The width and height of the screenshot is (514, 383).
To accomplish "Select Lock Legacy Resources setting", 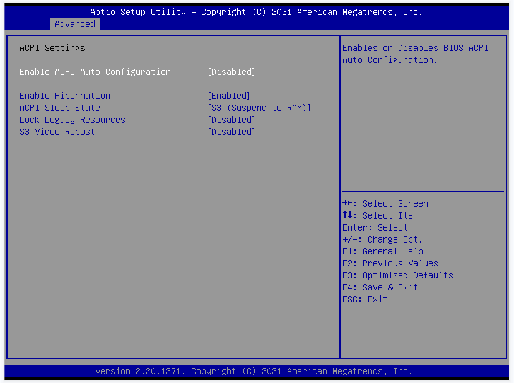I will [72, 120].
